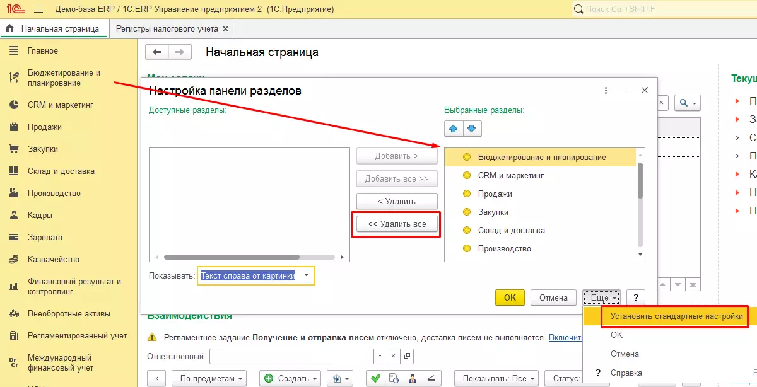The image size is (757, 387).
Task: Select Склад и доставка in selected sections list
Action: tap(541, 231)
